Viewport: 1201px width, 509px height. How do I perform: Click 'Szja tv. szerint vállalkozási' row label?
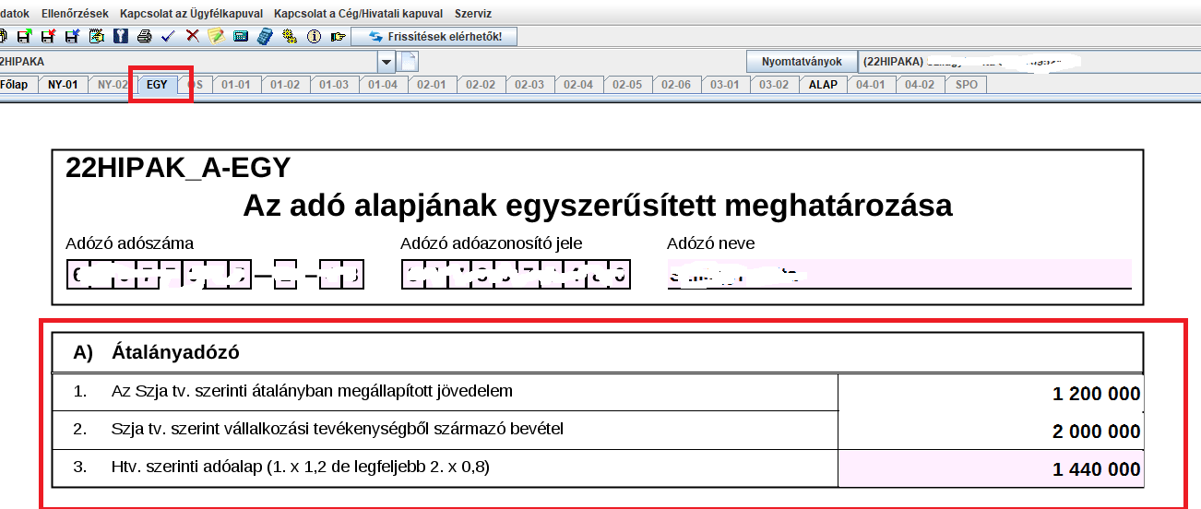coord(338,429)
